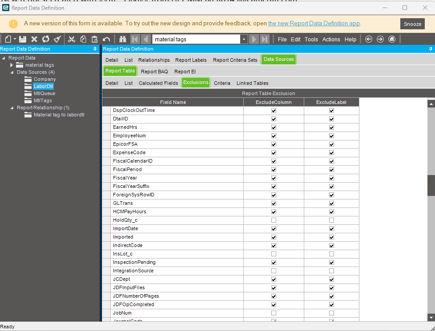Click the vertical scrollbar thumb
This screenshot has width=435, height=331.
(431, 185)
